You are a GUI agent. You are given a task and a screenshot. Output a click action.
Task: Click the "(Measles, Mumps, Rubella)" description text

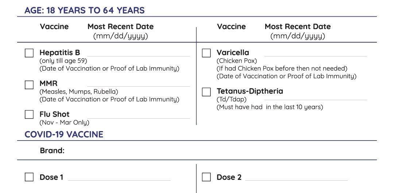coord(79,92)
